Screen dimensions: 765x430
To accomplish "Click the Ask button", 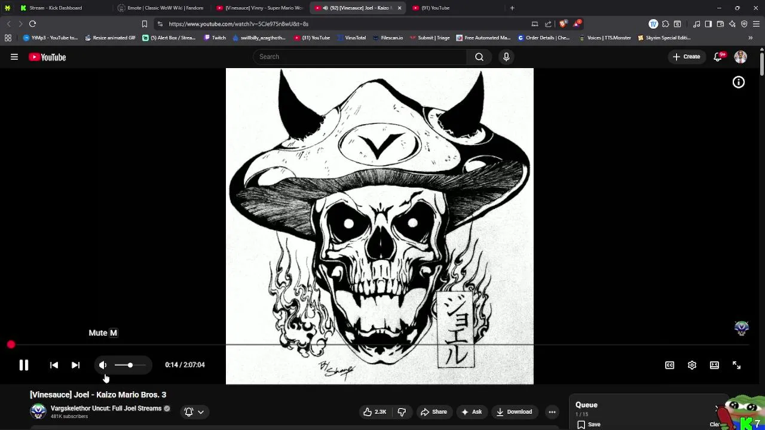I will (x=471, y=411).
